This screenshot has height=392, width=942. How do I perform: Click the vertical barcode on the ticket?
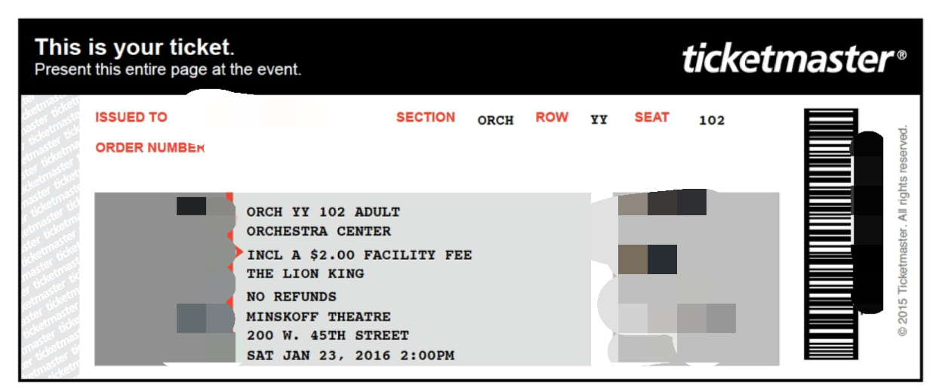pyautogui.click(x=829, y=233)
